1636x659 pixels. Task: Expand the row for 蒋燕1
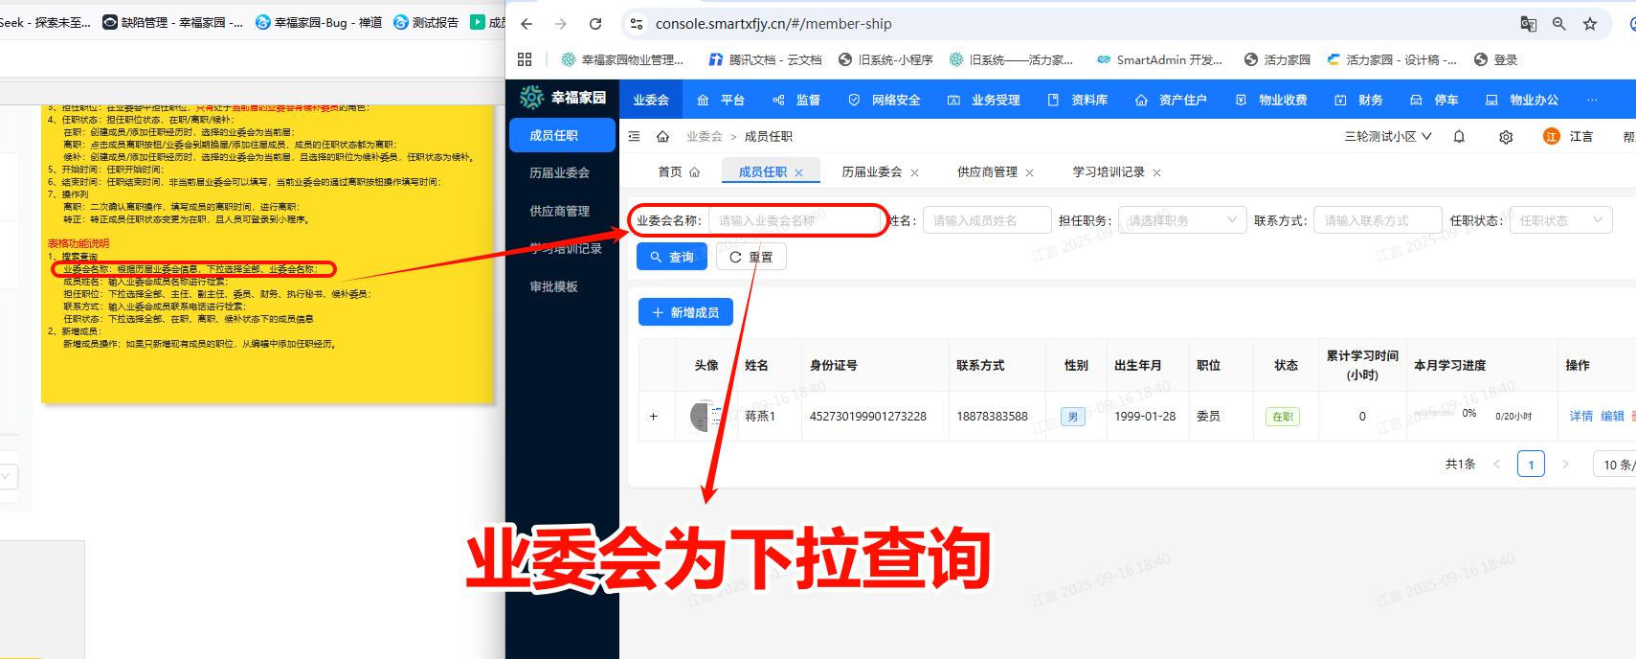[654, 417]
